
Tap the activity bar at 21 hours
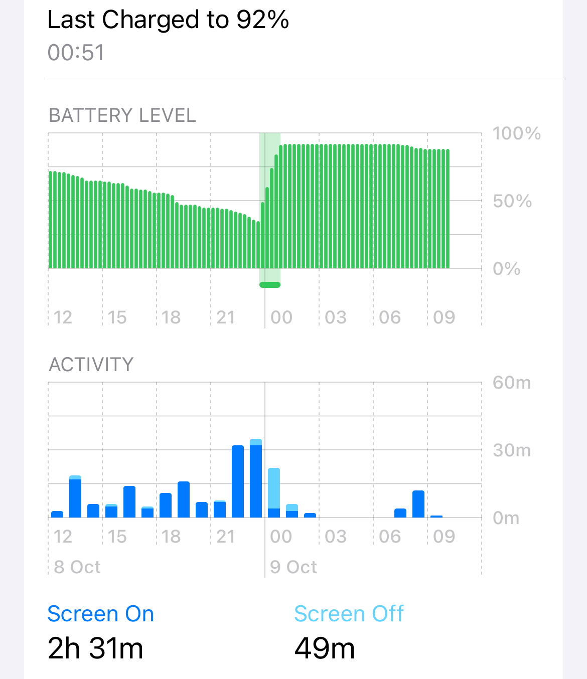pos(220,509)
